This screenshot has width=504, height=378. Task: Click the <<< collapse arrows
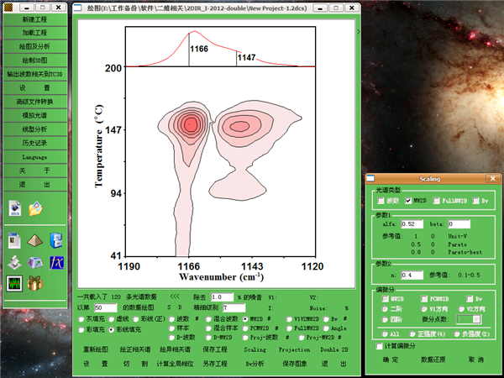175,297
